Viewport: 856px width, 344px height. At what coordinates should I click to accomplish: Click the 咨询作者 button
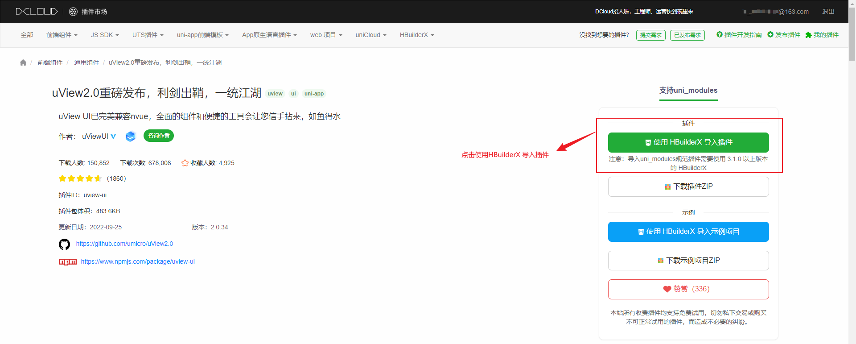click(159, 136)
